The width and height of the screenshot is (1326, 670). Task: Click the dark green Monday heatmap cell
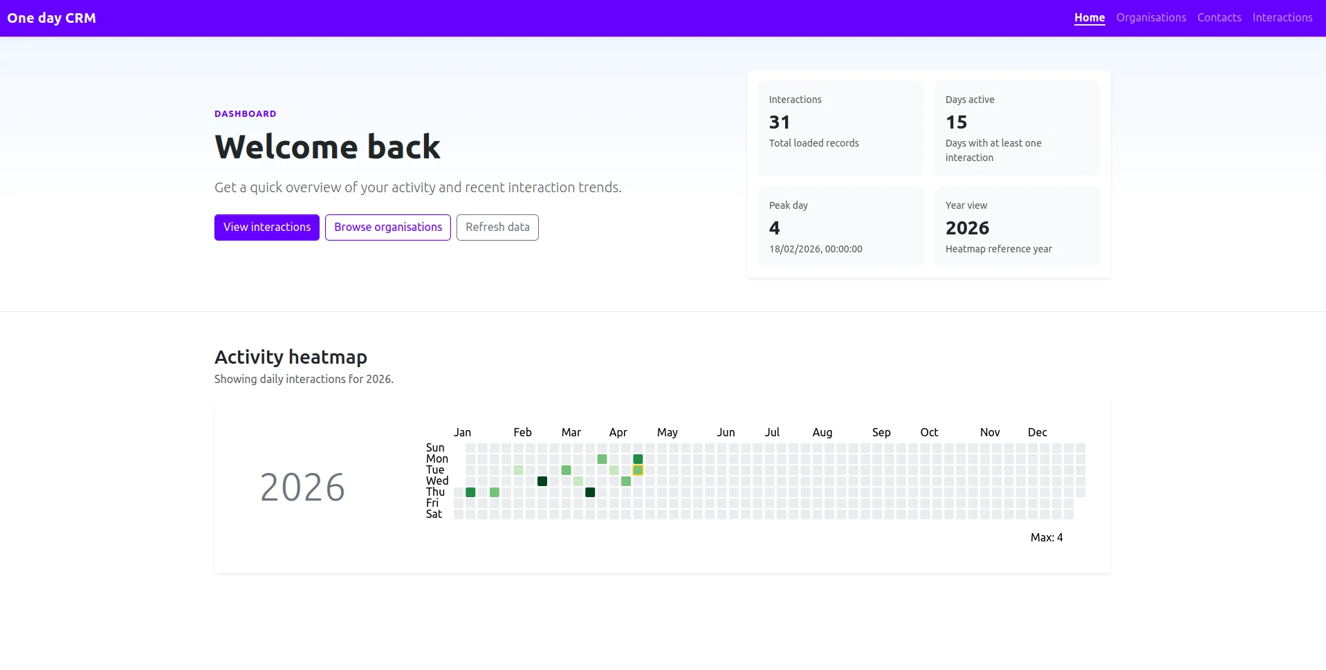[638, 459]
